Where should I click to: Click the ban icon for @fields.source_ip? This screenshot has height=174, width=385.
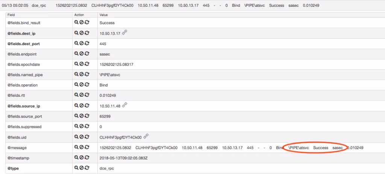click(x=82, y=105)
